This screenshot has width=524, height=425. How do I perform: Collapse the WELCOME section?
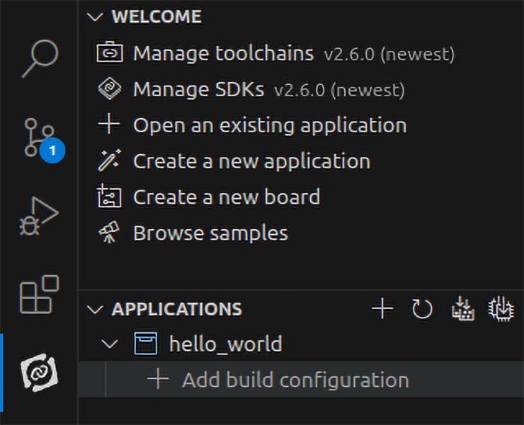(x=94, y=17)
